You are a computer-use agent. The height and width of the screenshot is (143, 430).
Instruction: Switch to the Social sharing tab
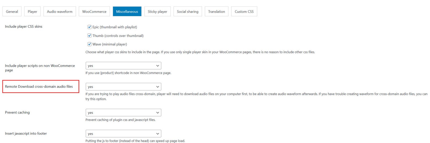[x=188, y=12]
